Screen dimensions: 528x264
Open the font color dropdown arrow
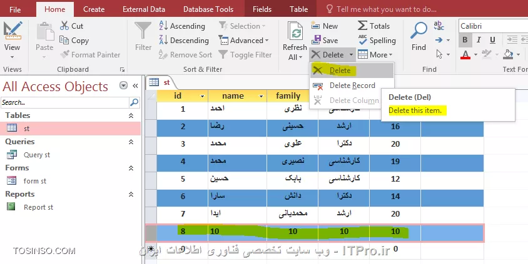(475, 54)
